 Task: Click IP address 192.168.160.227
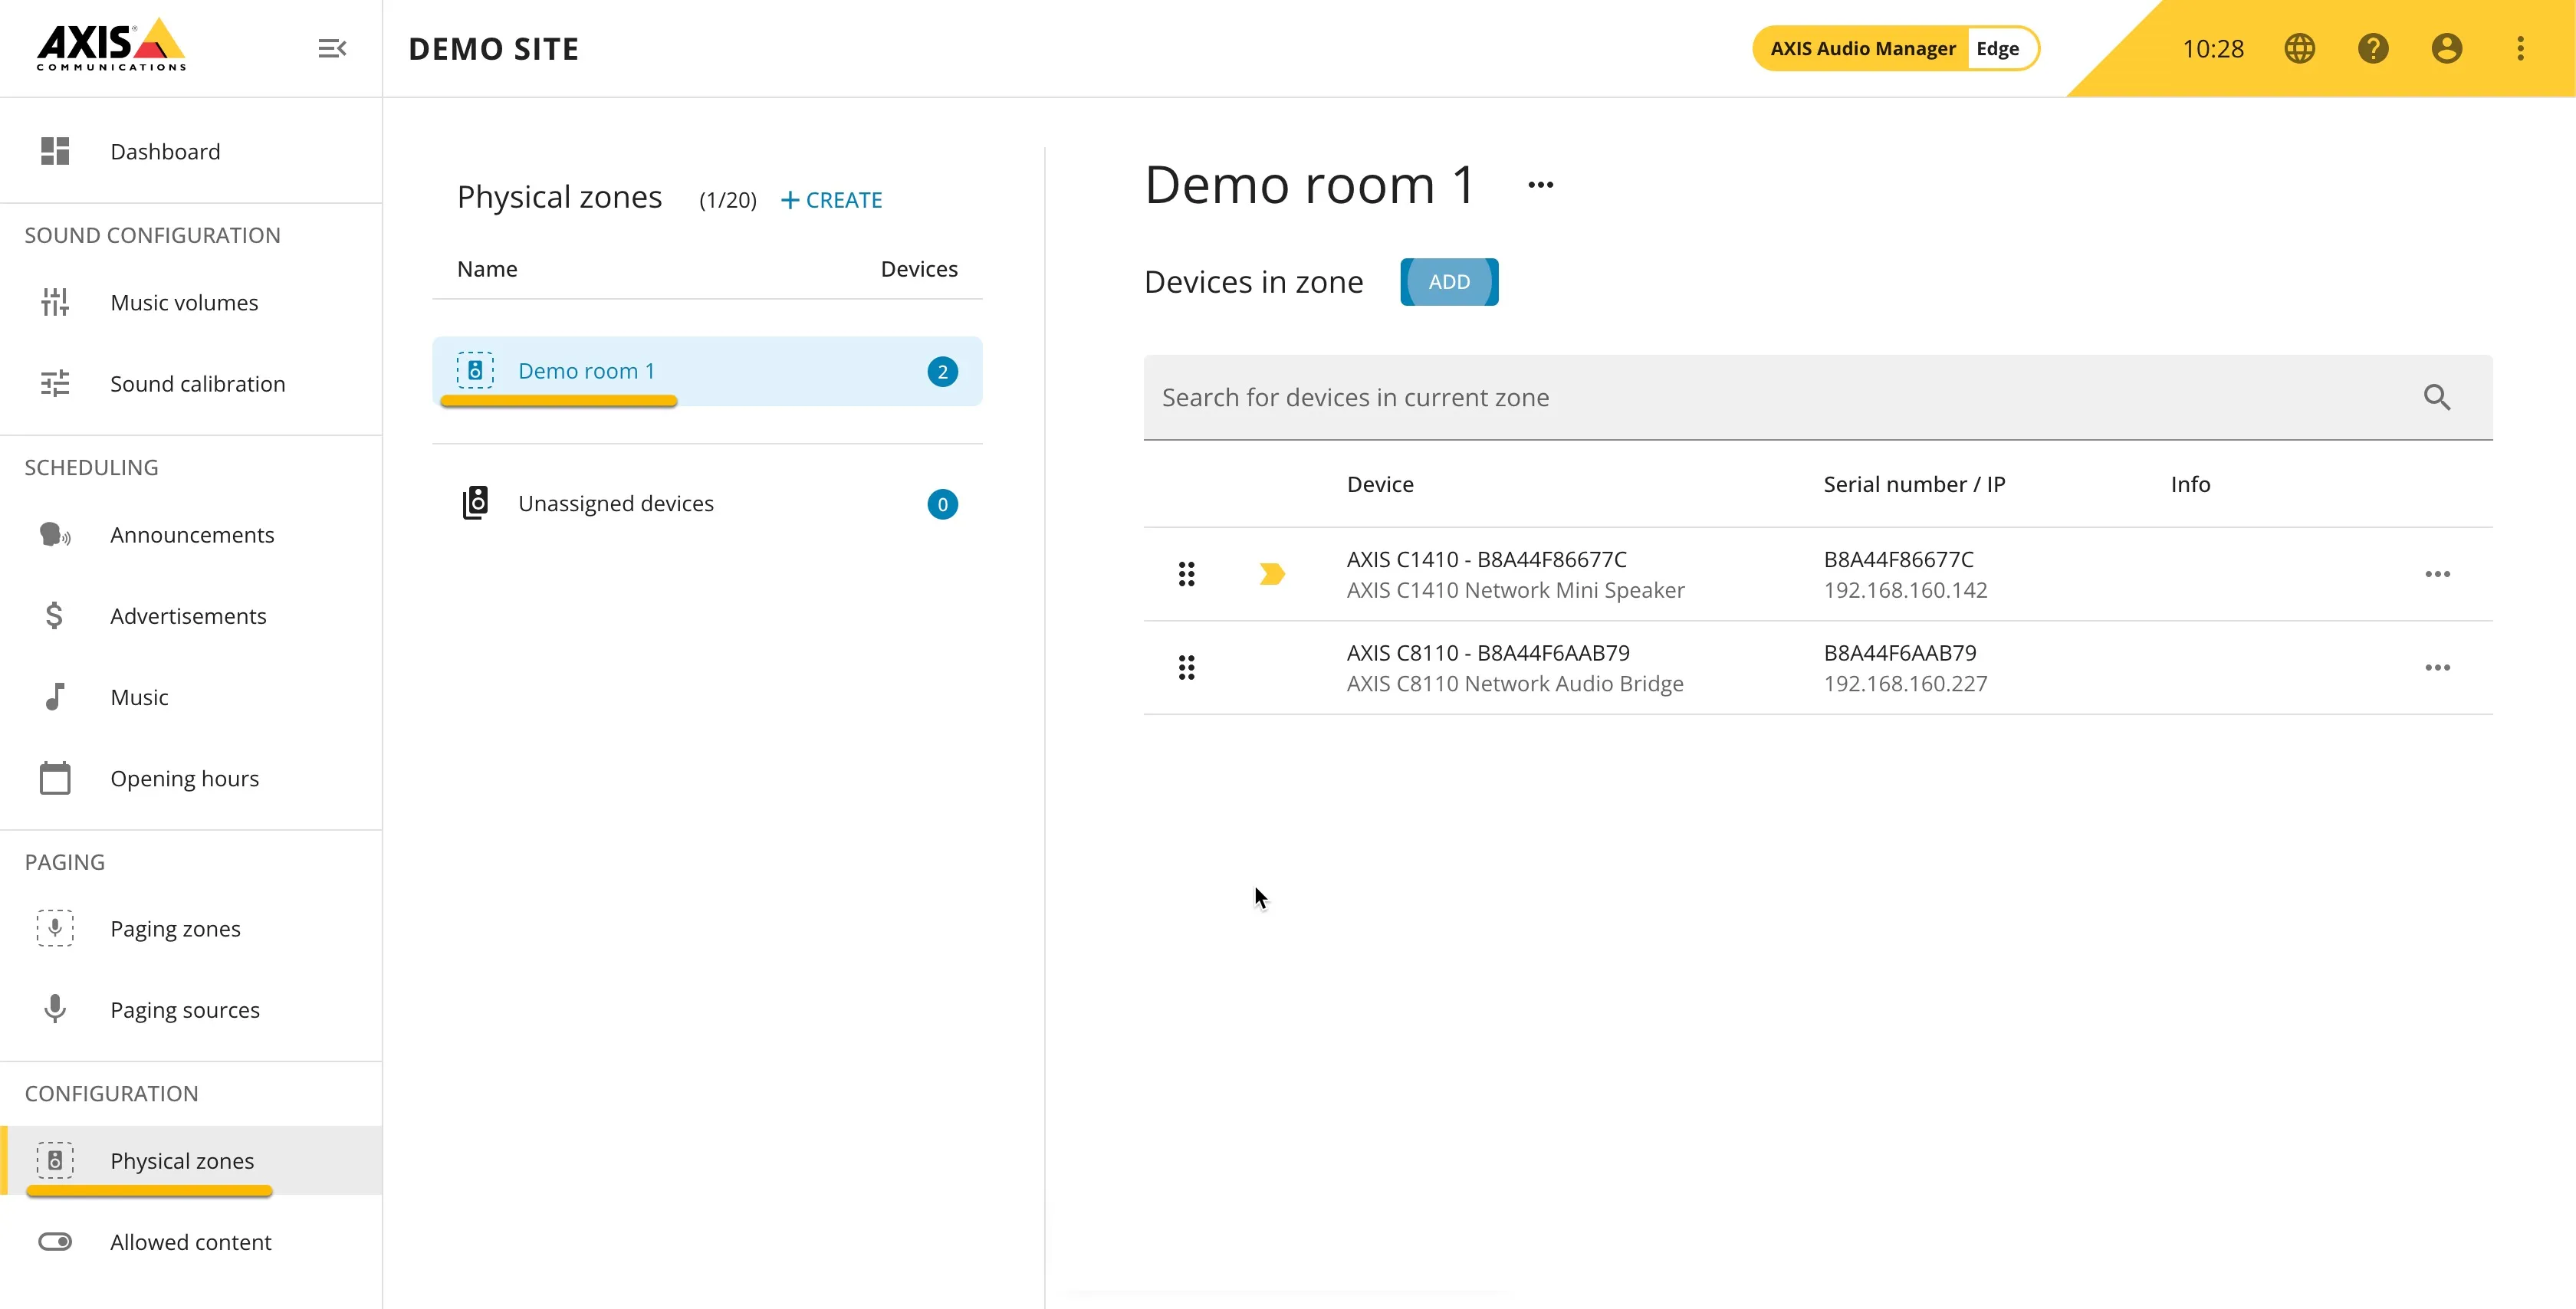[x=1905, y=684]
